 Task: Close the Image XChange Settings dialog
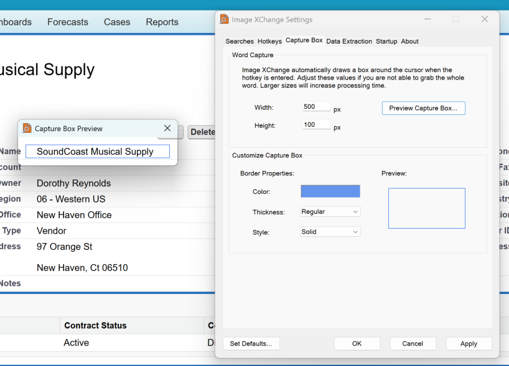coord(485,19)
